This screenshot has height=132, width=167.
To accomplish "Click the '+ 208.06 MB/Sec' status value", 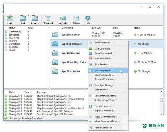I will tap(146, 35).
